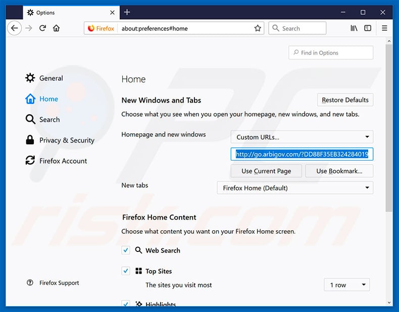Open Firefox Account category
399x312 pixels.
pyautogui.click(x=56, y=161)
